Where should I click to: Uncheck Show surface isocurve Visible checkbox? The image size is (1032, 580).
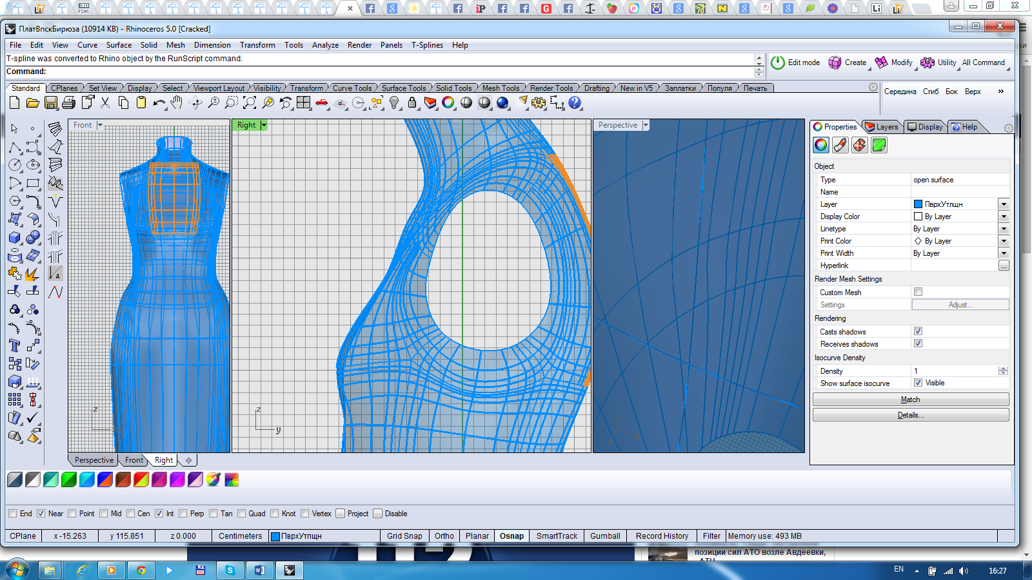pos(918,383)
